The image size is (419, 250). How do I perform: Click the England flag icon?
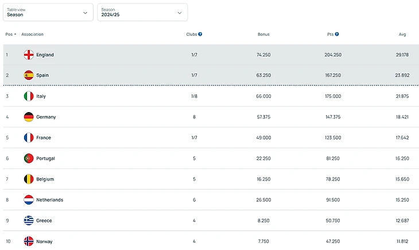[x=29, y=55]
